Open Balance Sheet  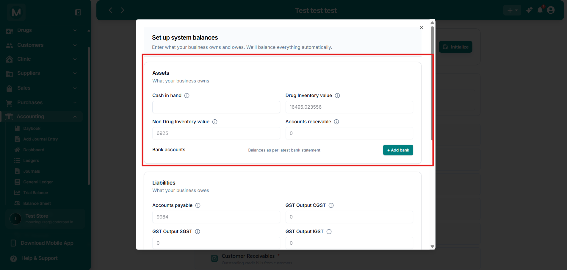coord(37,203)
